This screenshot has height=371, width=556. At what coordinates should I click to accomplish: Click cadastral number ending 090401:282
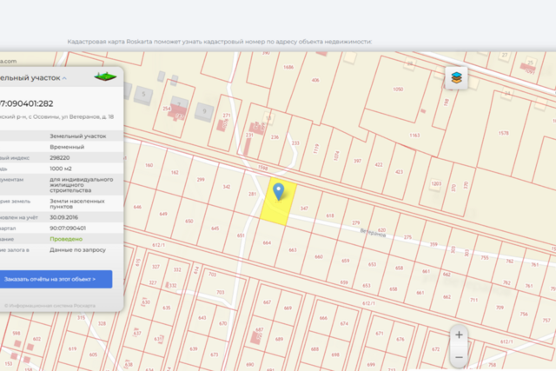[x=27, y=103]
